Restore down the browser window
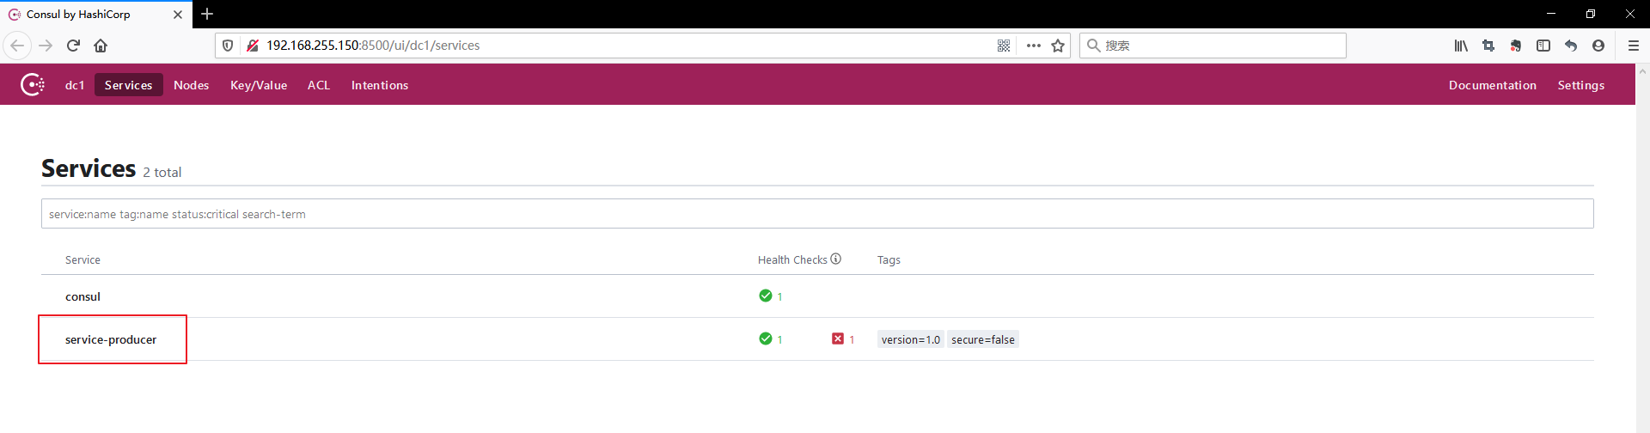The height and width of the screenshot is (433, 1650). pos(1591,14)
